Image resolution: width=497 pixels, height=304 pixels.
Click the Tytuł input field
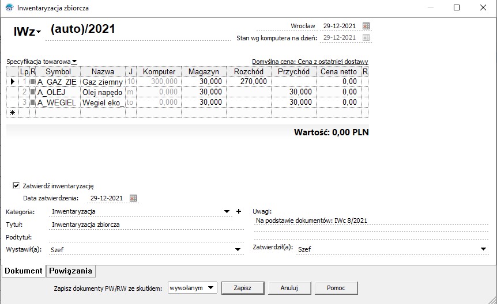click(144, 225)
